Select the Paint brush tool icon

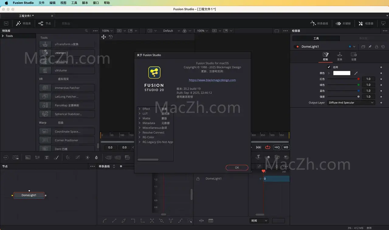tap(56, 157)
